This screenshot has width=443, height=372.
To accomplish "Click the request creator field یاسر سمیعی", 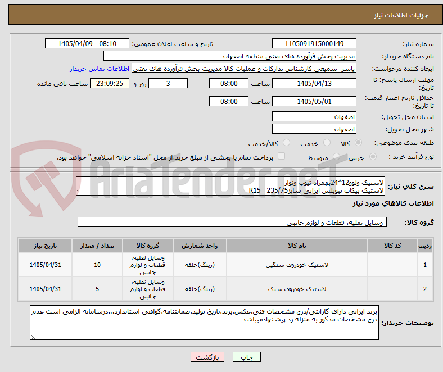I will click(244, 69).
